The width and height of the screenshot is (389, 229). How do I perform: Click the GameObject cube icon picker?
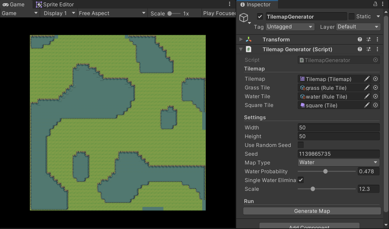coord(244,18)
